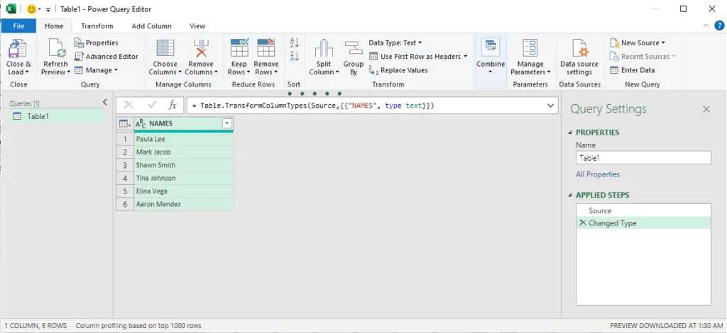Close the Query Settings pane
The height and width of the screenshot is (333, 727).
tap(706, 109)
